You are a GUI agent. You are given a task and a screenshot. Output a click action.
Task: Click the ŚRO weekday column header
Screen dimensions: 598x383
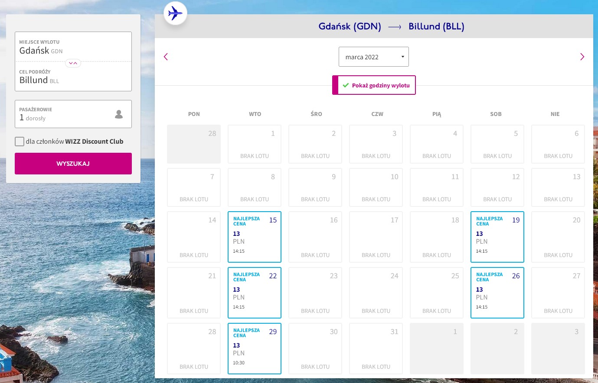pyautogui.click(x=316, y=114)
